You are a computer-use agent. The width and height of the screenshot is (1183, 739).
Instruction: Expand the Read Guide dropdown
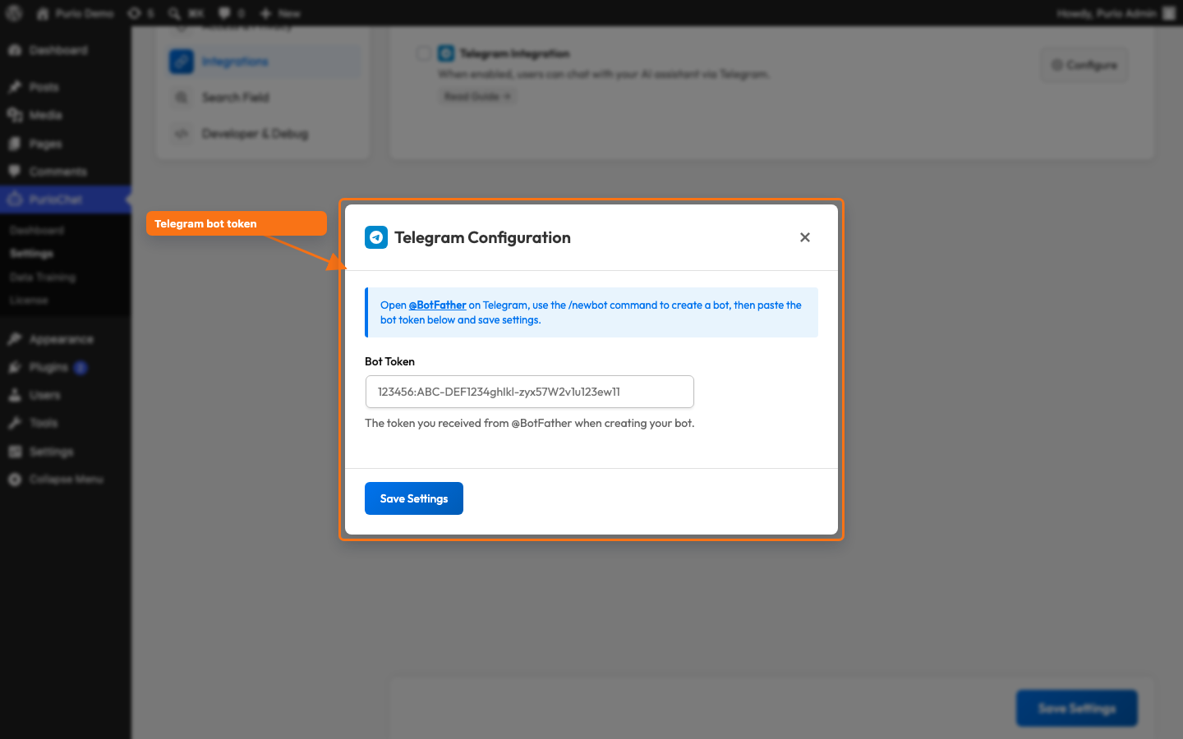coord(477,96)
